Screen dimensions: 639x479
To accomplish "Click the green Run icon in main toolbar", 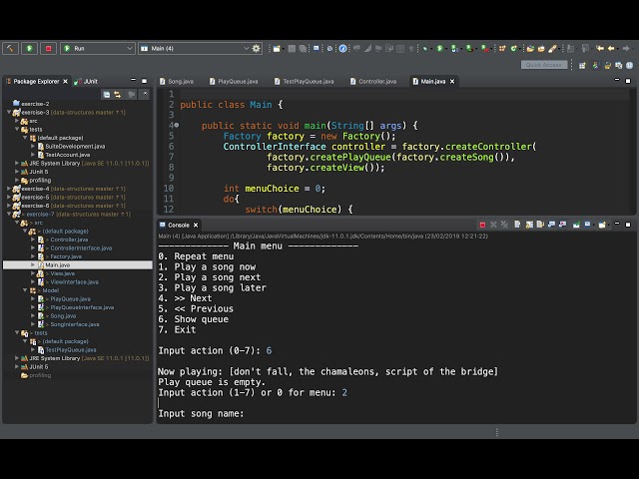I will pyautogui.click(x=439, y=49).
